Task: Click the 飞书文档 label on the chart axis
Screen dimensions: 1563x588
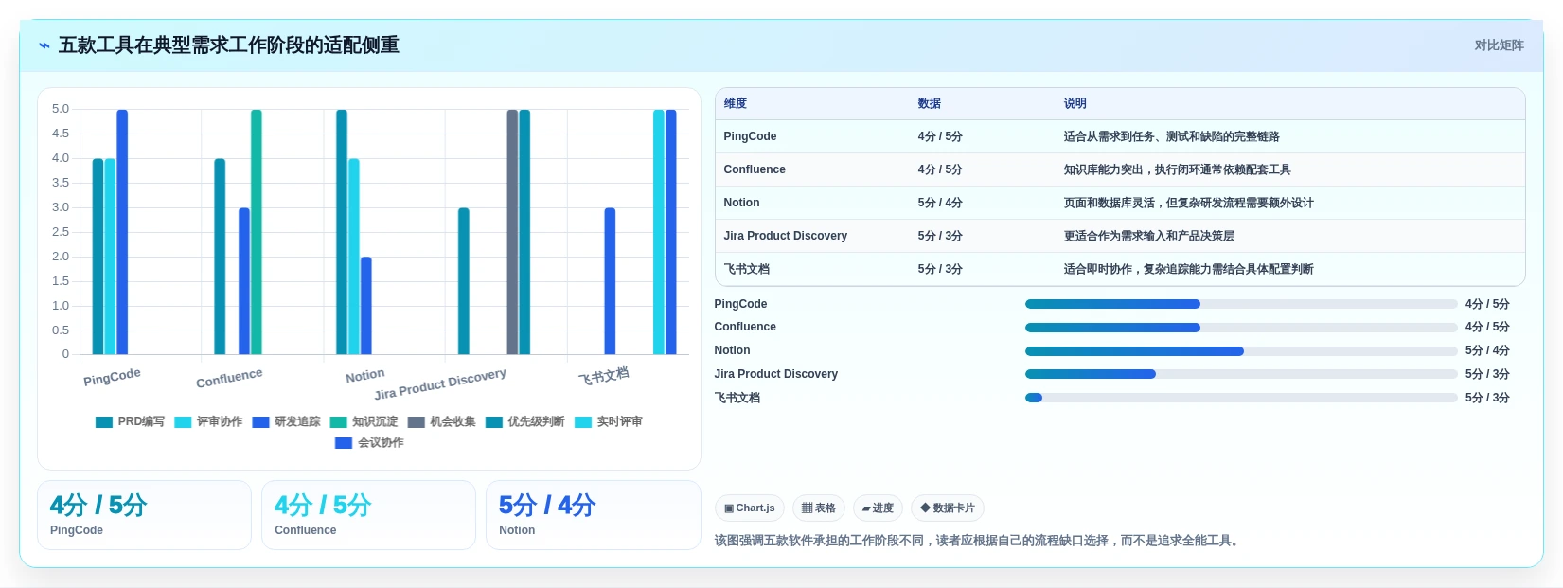Action: tap(604, 376)
